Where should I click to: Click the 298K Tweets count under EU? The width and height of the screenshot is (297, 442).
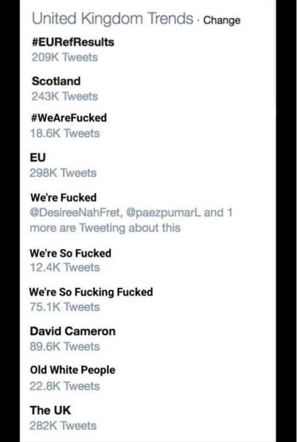pos(63,173)
